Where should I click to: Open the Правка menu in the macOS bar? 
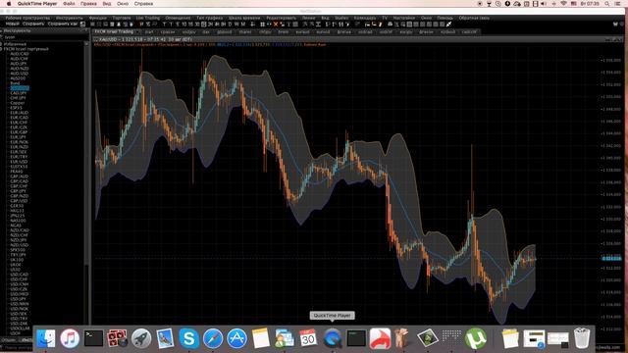click(88, 4)
